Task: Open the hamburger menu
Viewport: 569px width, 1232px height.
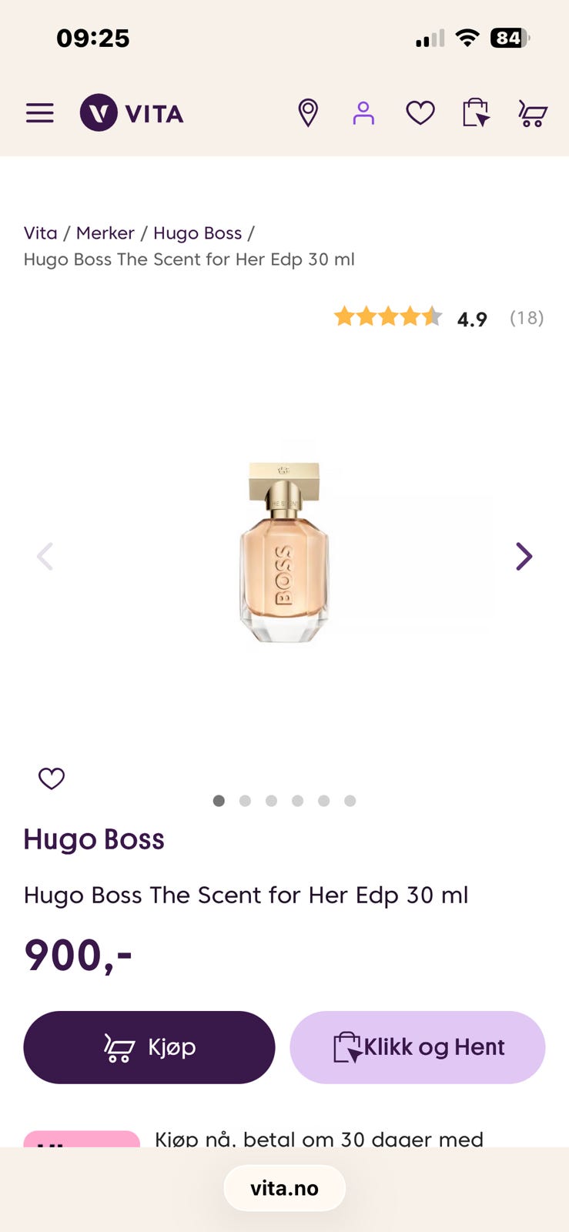Action: (x=40, y=113)
